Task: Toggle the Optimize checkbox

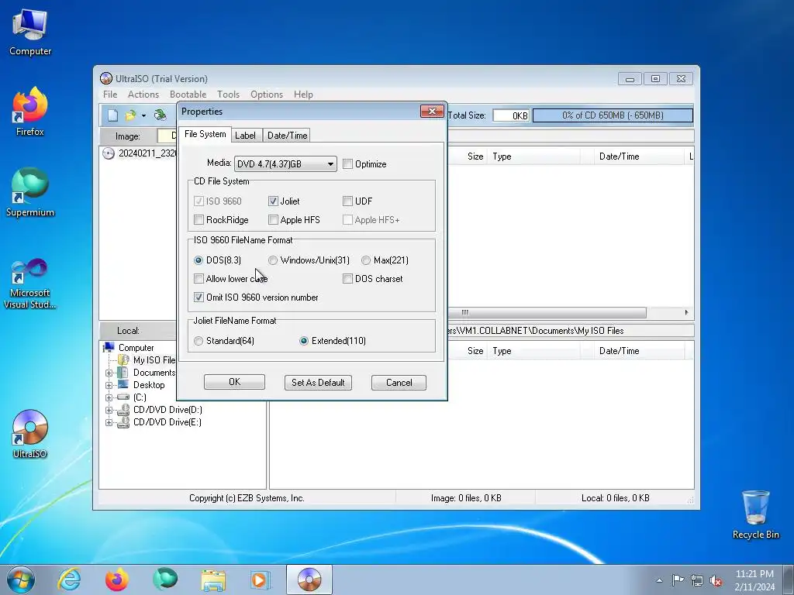Action: tap(347, 164)
